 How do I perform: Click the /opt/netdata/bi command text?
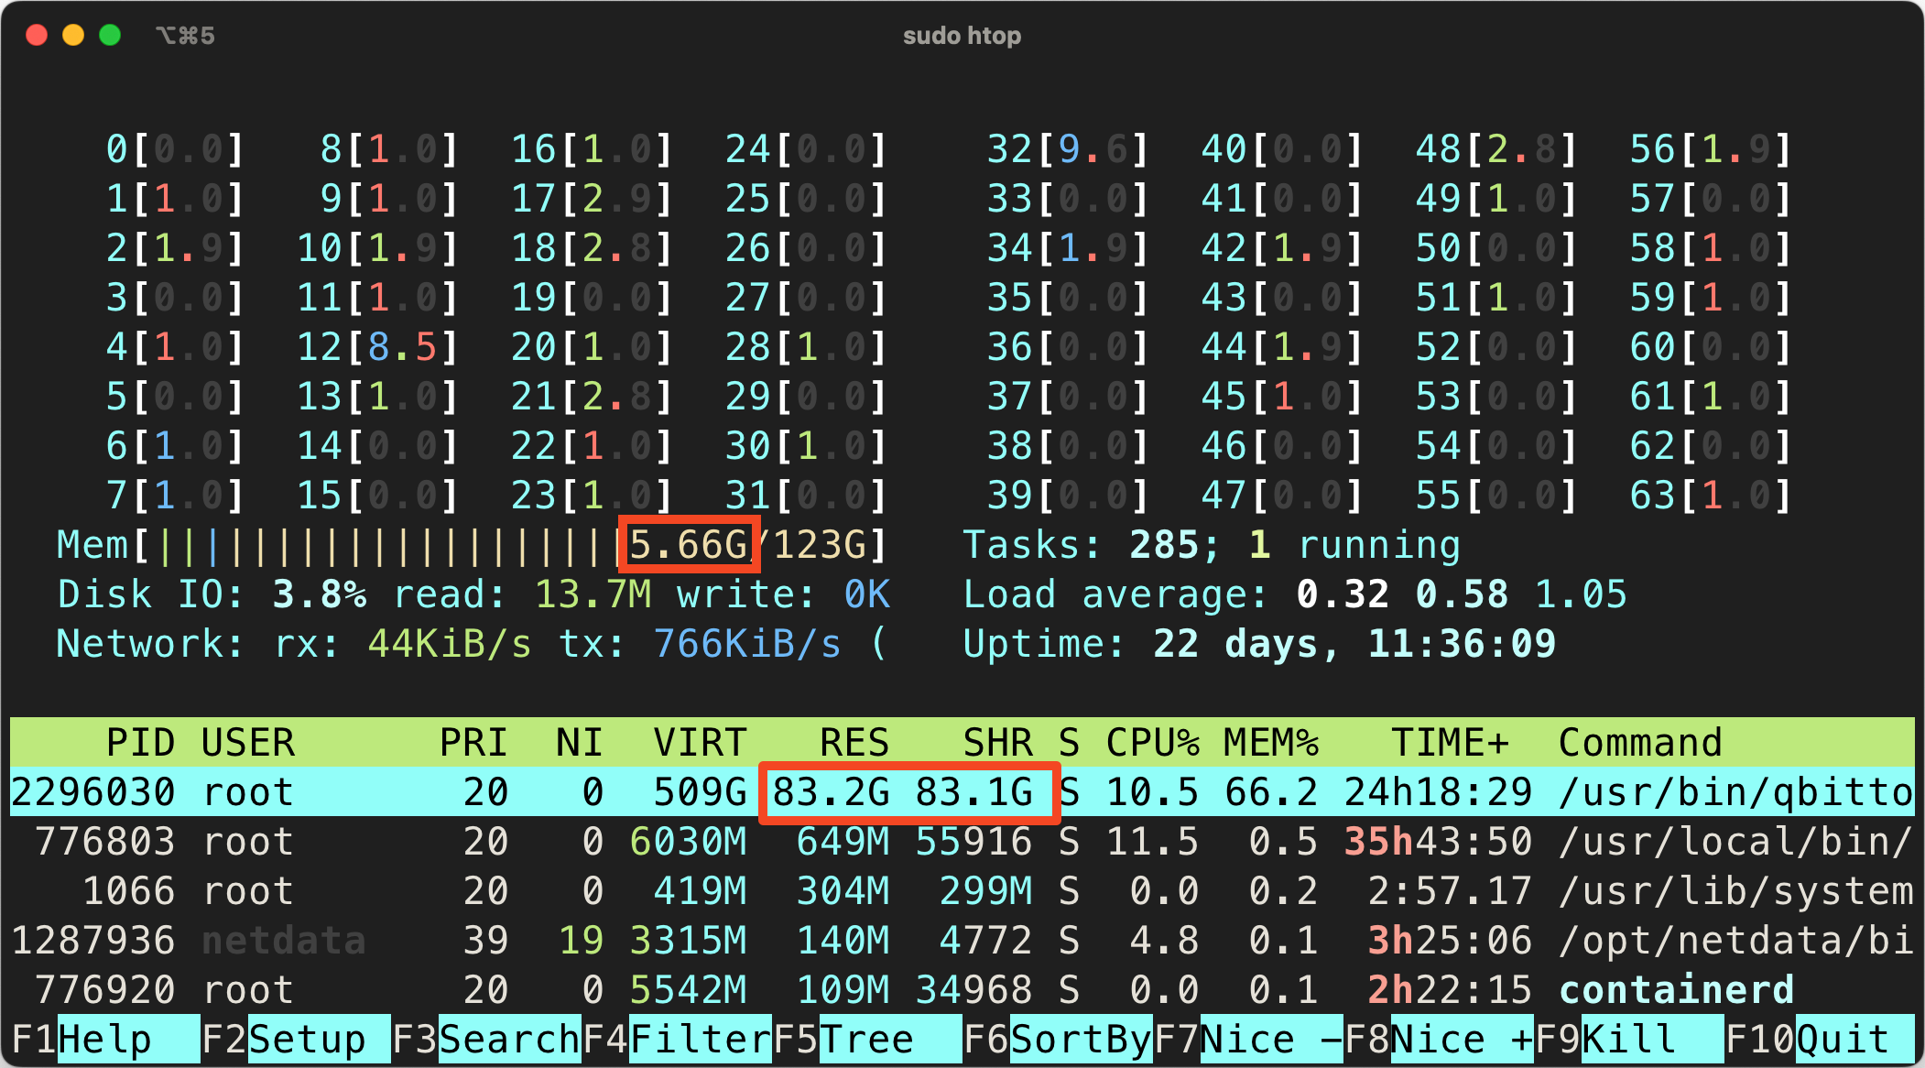pos(1736,941)
